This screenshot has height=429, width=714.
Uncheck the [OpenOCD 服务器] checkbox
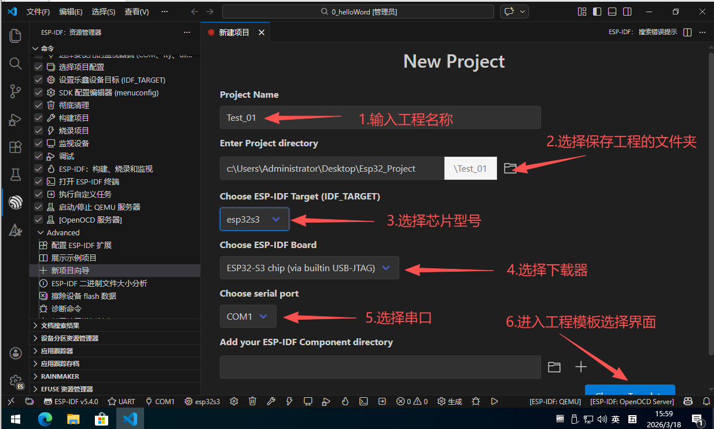tap(38, 220)
